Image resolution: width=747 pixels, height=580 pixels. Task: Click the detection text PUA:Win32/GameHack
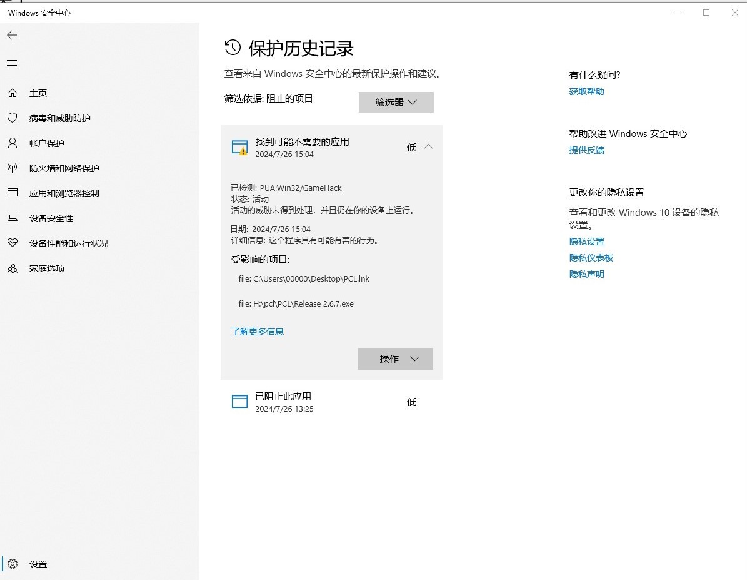tap(301, 188)
